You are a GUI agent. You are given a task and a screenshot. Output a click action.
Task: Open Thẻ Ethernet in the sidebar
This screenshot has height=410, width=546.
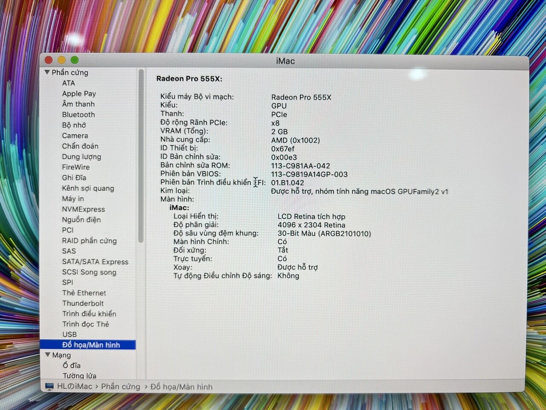[84, 293]
